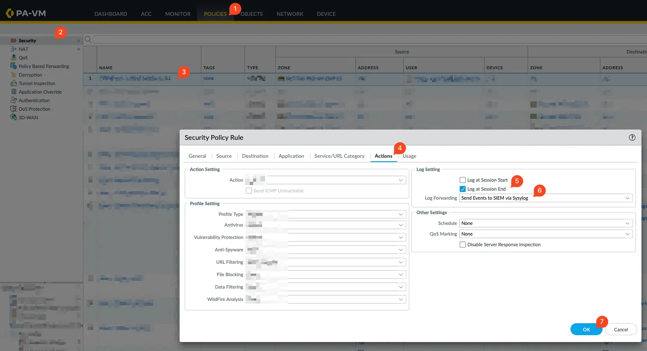Enable Log at Session Start
Viewport: 647px width, 351px height.
point(463,180)
